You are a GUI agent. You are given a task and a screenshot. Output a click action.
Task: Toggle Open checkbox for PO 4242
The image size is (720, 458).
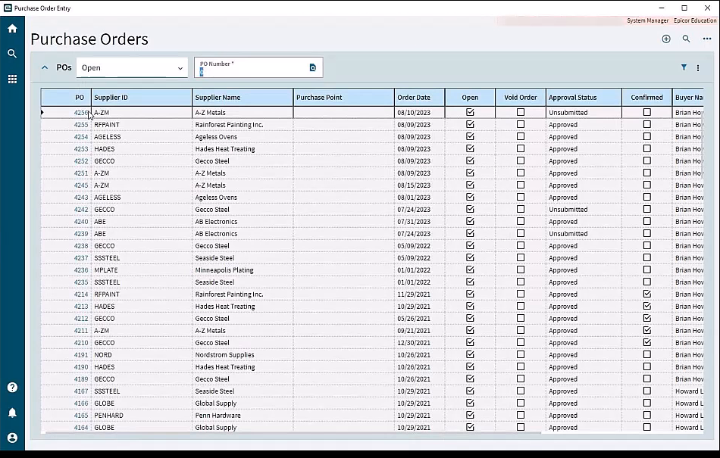click(470, 209)
